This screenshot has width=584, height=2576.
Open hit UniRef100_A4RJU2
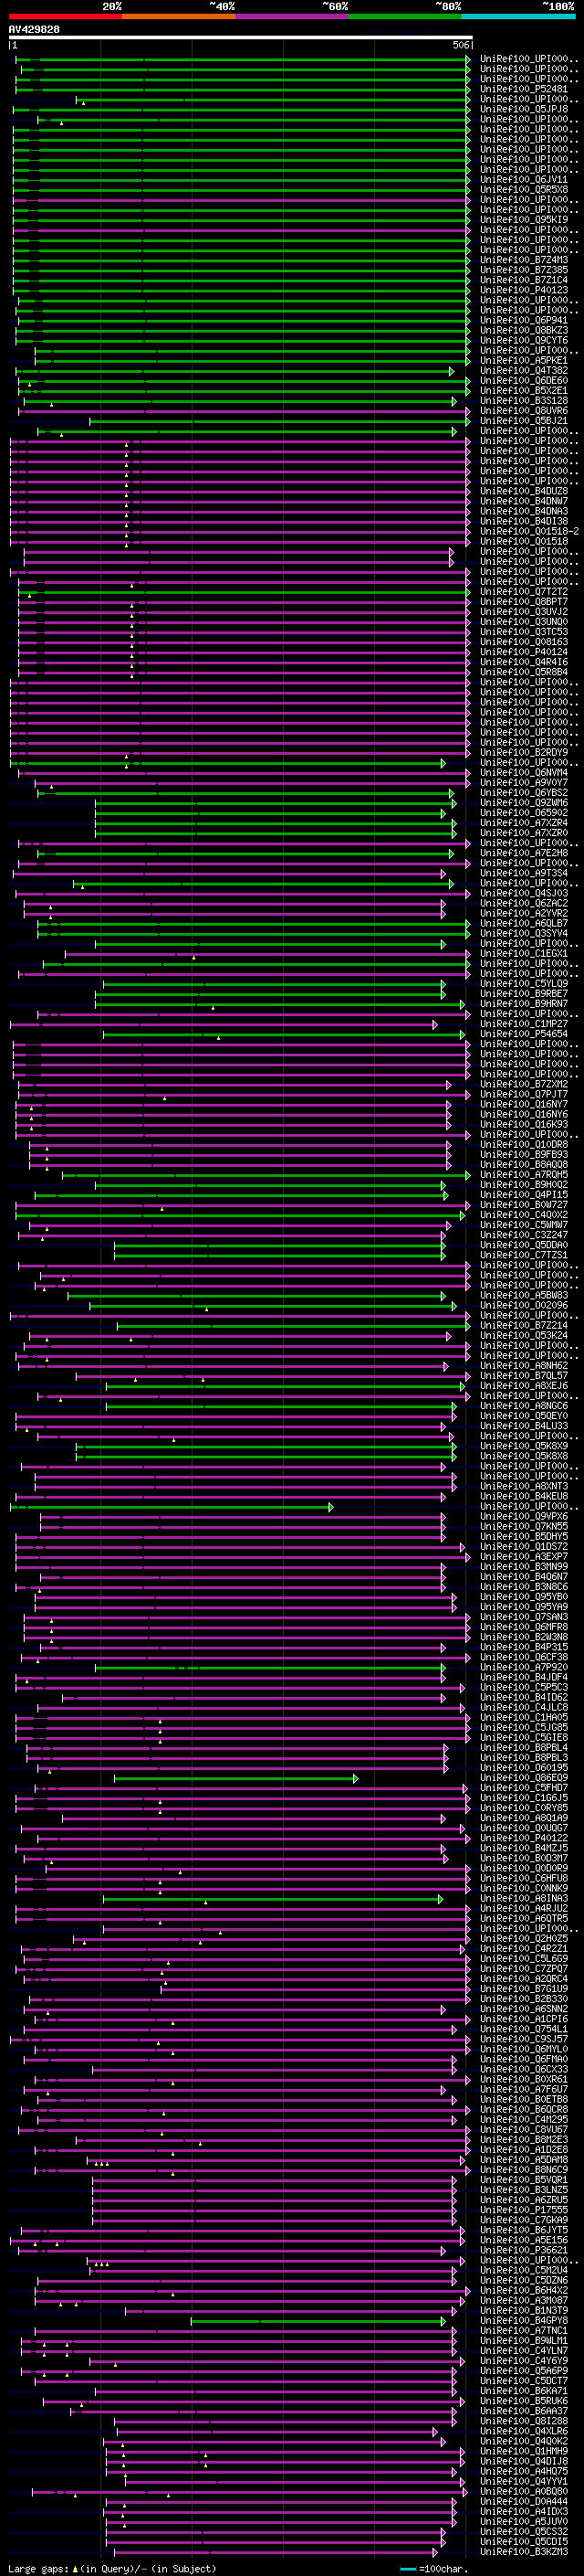(x=524, y=1907)
